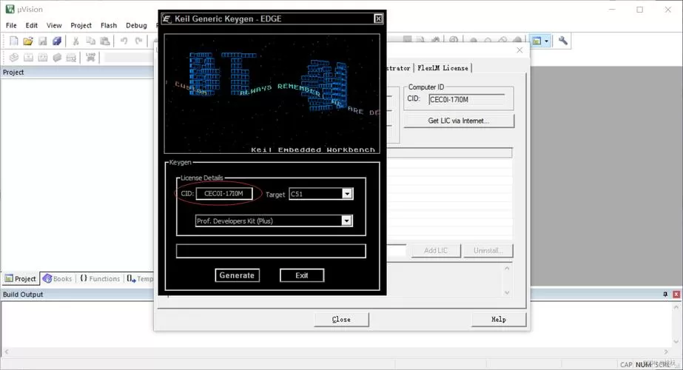Click the LOAD download-to-flash icon
Image resolution: width=683 pixels, height=370 pixels.
pyautogui.click(x=90, y=58)
